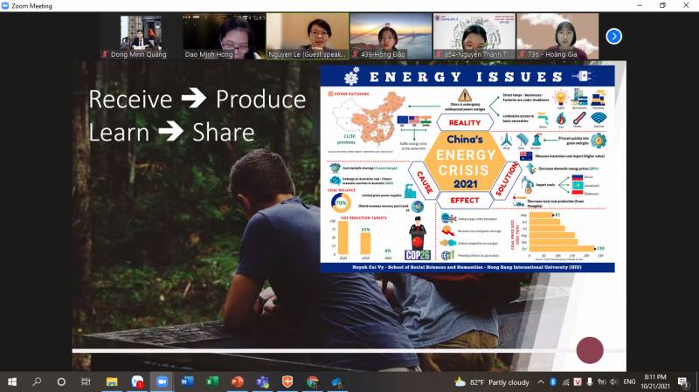Select Dao Minh Hong video thumbnail
The image size is (699, 392).
(224, 36)
